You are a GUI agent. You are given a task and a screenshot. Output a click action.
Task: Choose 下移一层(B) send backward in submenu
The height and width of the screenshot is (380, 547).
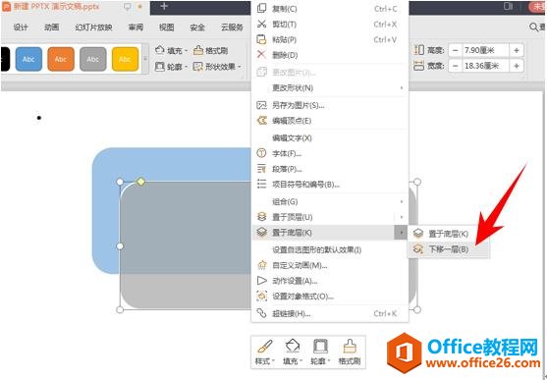coord(448,249)
